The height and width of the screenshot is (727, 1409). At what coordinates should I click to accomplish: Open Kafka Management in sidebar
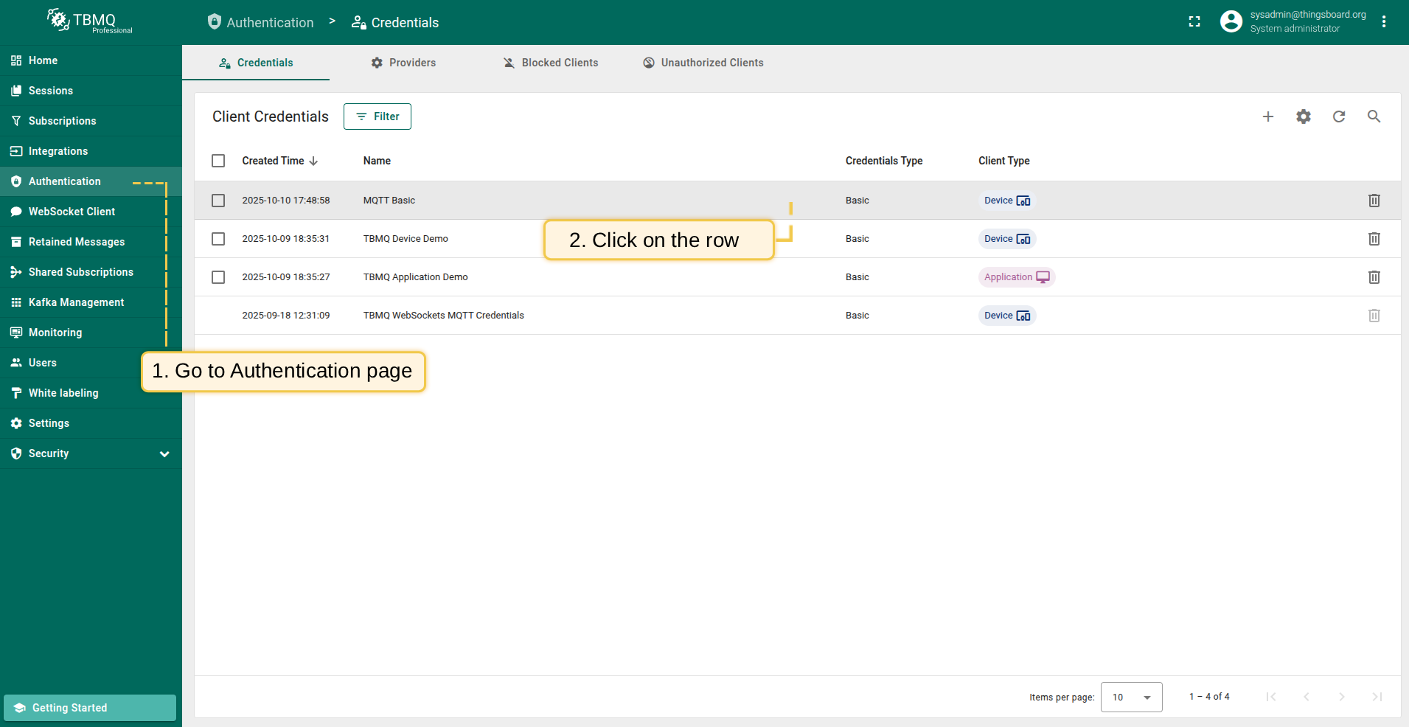pos(76,302)
